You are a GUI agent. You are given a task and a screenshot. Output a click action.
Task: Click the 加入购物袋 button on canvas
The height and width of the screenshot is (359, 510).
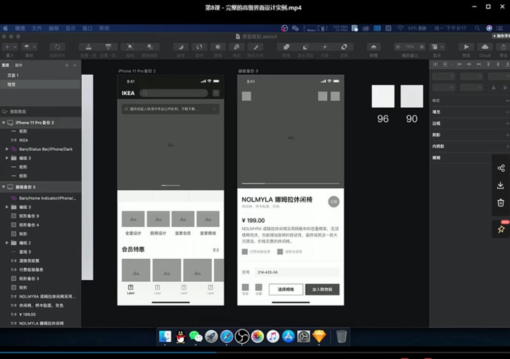coord(322,289)
